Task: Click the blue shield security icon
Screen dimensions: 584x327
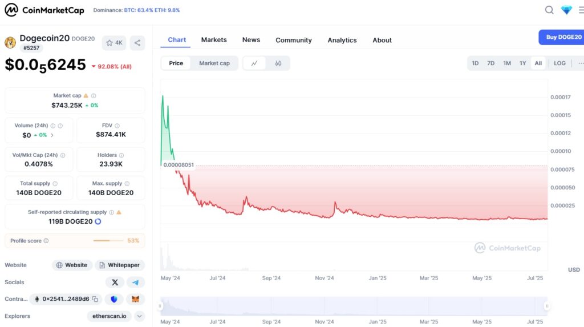Action: point(115,299)
